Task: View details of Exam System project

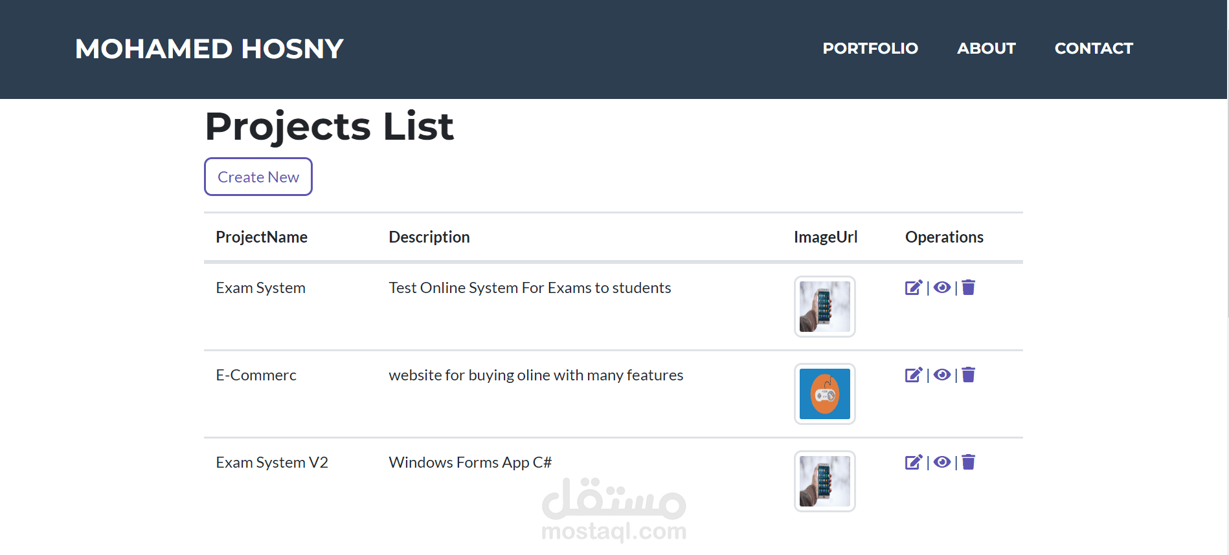Action: tap(942, 288)
